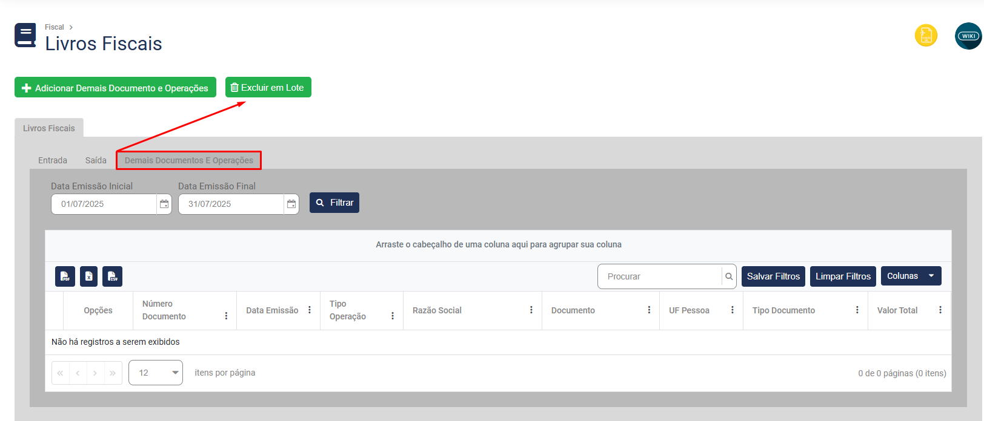Screen dimensions: 984x421
Task: Click Excluir em Lote button
Action: tap(268, 88)
